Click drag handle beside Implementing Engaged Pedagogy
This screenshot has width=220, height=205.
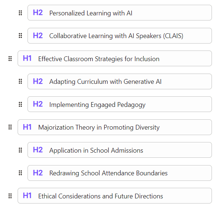click(21, 104)
